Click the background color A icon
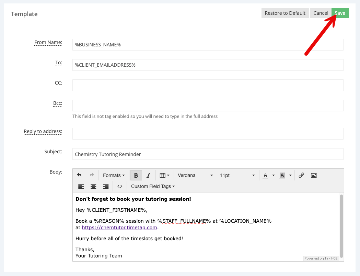The image size is (360, 276). (x=282, y=175)
